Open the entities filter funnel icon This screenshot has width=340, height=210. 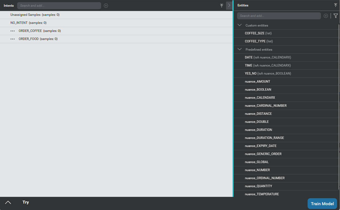tap(335, 16)
